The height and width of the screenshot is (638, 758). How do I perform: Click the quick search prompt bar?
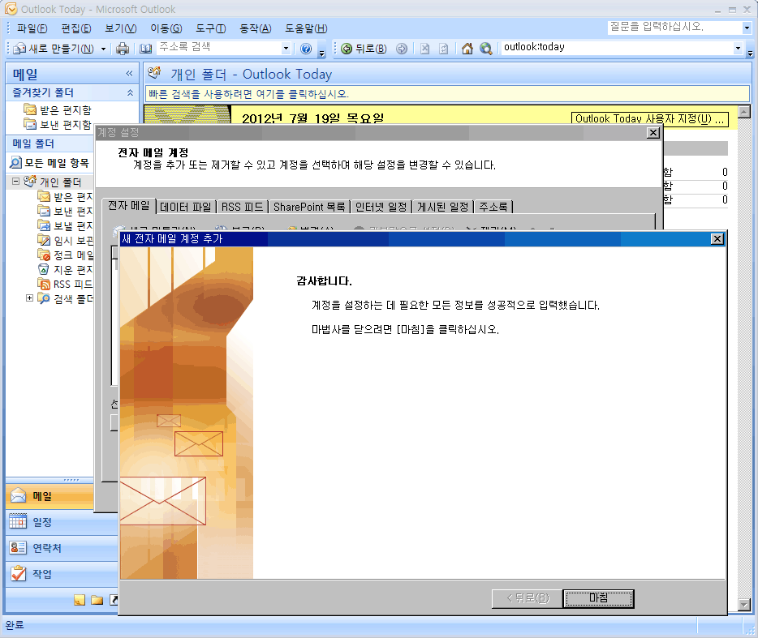pyautogui.click(x=448, y=94)
